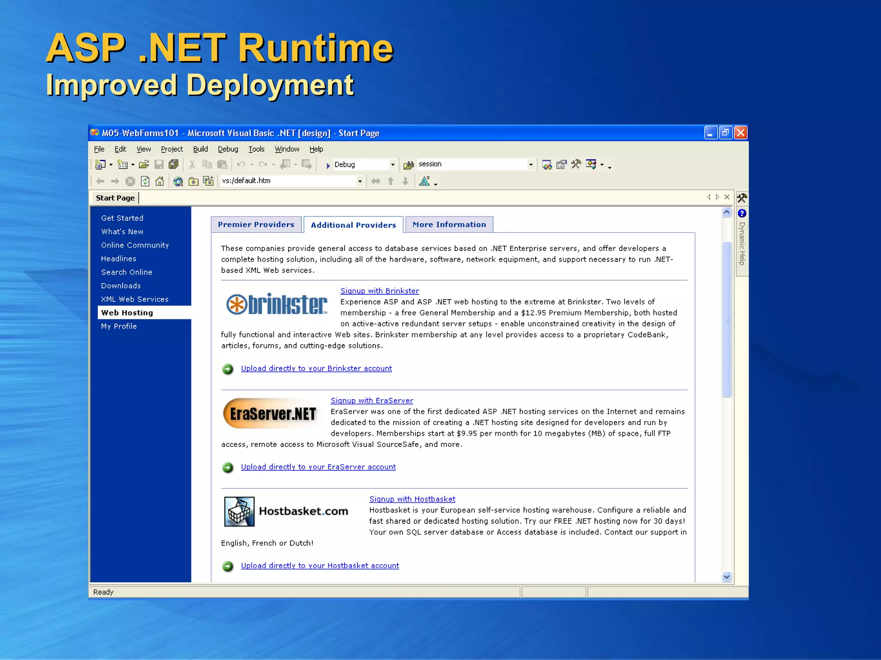Screen dimensions: 881x660
Task: Select 'XML Web Services' in sidebar
Action: [x=135, y=299]
